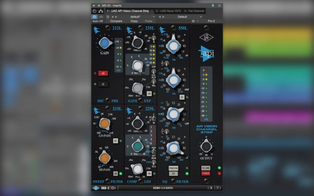314x196 pixels.
Task: Click the sidechain icon beside power button
Action: (101, 17)
